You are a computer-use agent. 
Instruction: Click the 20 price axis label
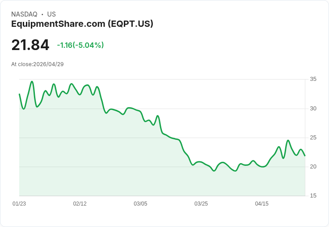(x=313, y=167)
